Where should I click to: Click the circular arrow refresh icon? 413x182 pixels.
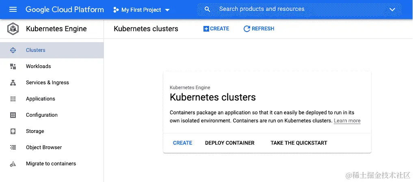[x=247, y=29]
